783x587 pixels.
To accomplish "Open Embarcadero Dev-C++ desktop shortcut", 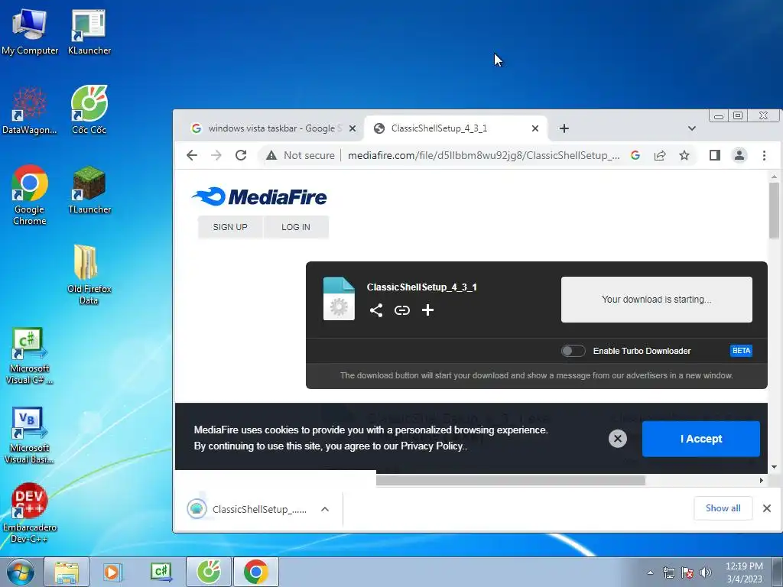I will (x=30, y=513).
